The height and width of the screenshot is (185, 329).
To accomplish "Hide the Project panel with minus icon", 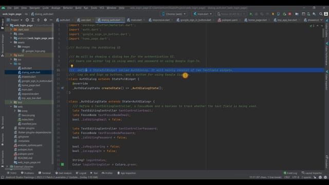I will (x=51, y=20).
